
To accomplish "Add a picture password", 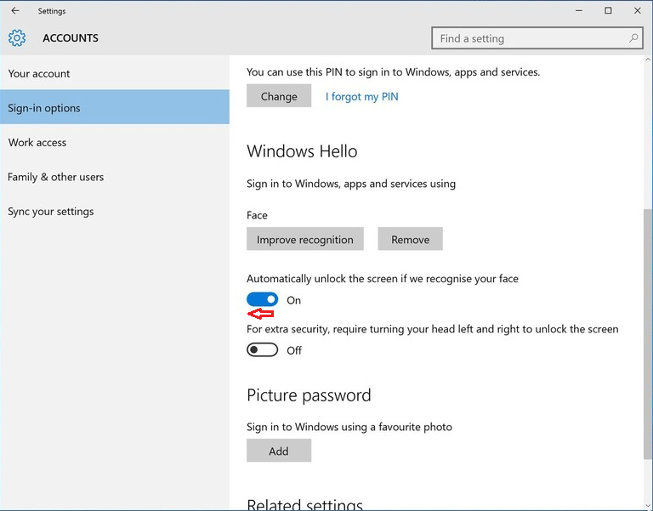I will coord(279,451).
